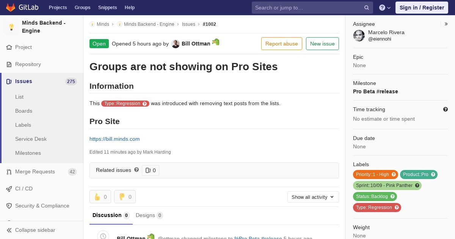Click the Open status badge
This screenshot has height=239, width=455.
click(x=99, y=44)
